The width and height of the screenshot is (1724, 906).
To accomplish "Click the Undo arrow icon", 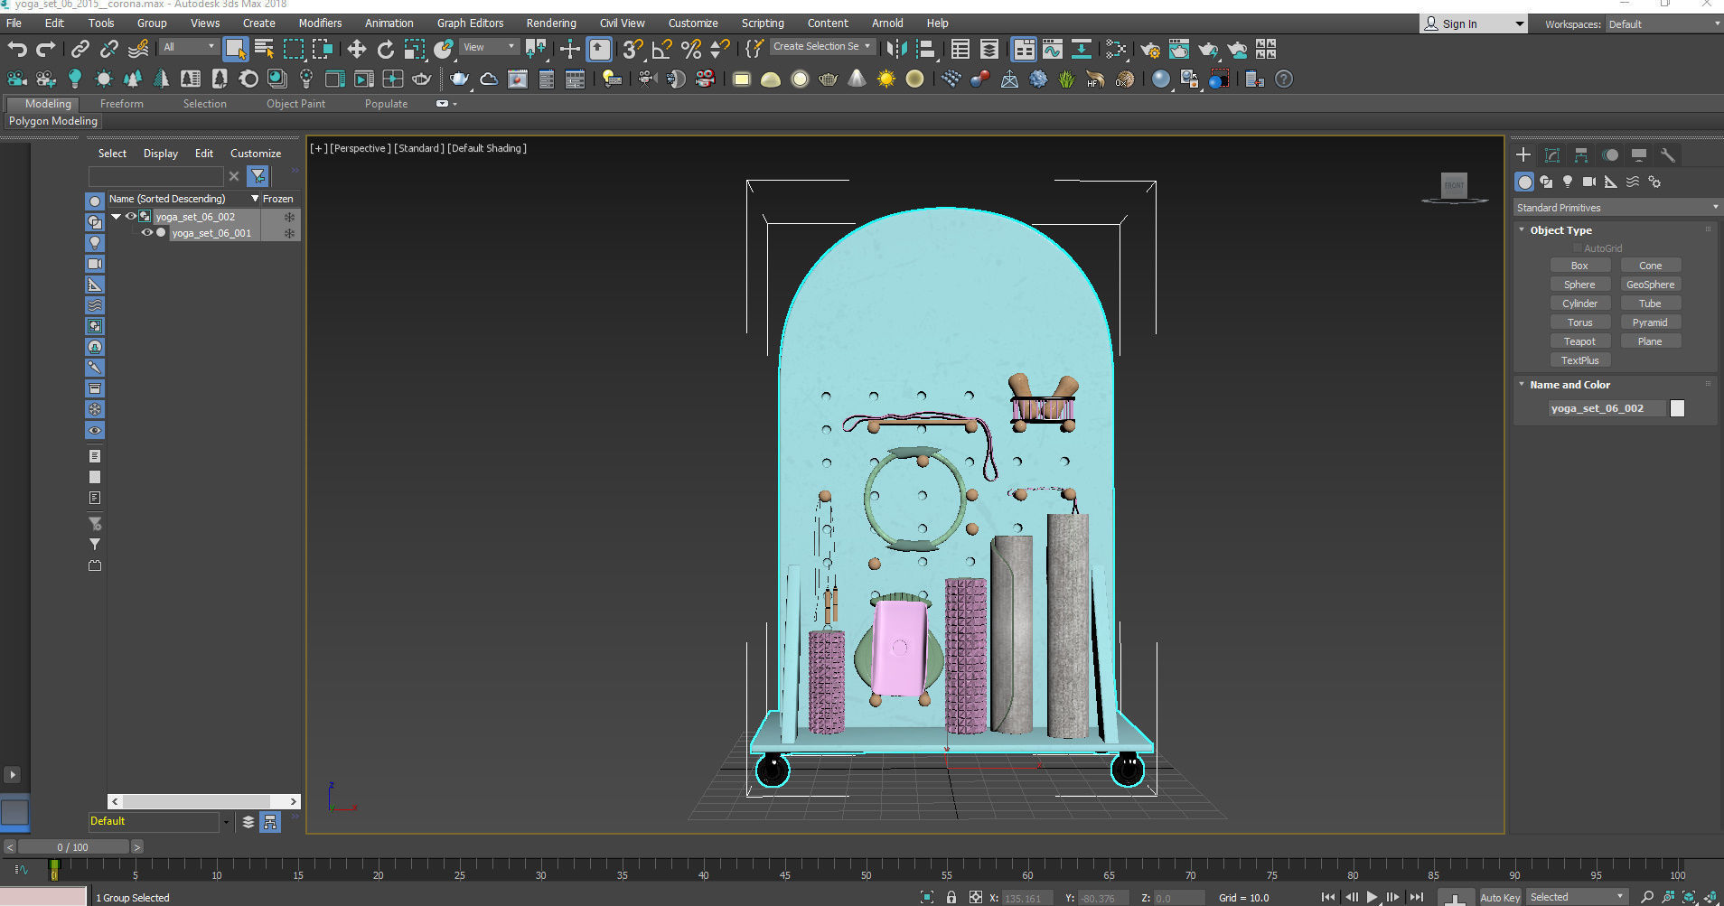I will click(x=17, y=49).
